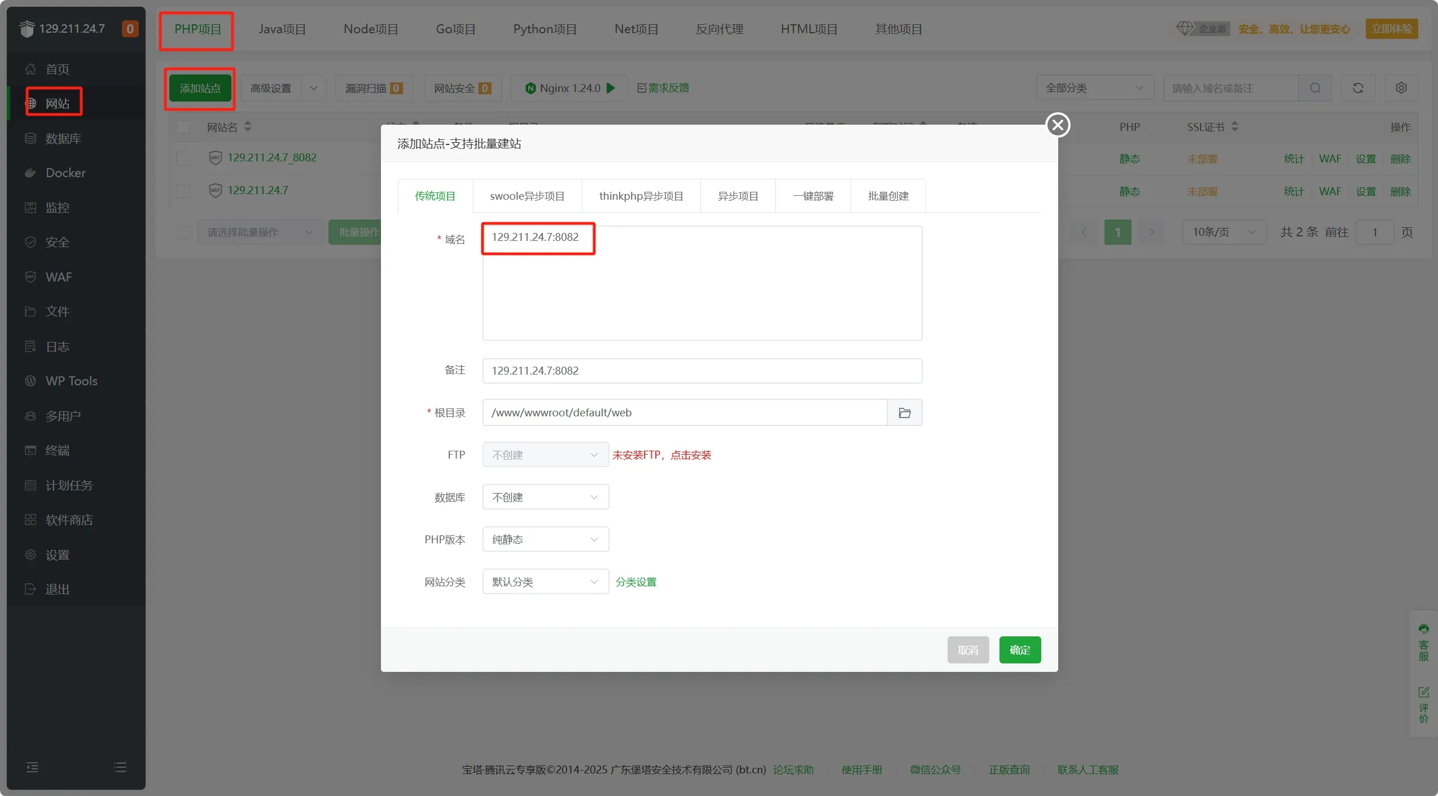Click the Docker sidebar icon
Viewport: 1438px width, 796px height.
pyautogui.click(x=30, y=173)
